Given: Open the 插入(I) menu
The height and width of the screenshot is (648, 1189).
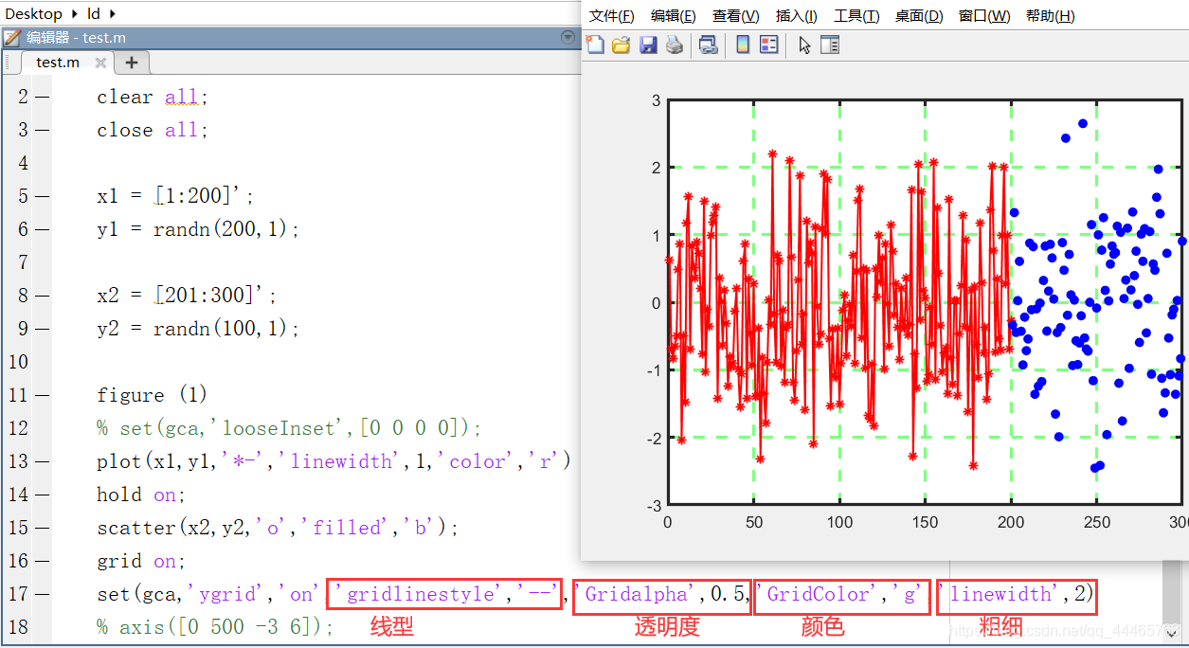Looking at the screenshot, I should (x=797, y=16).
